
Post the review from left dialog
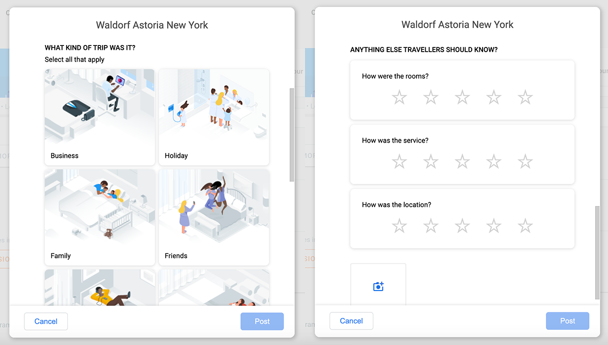tap(262, 321)
